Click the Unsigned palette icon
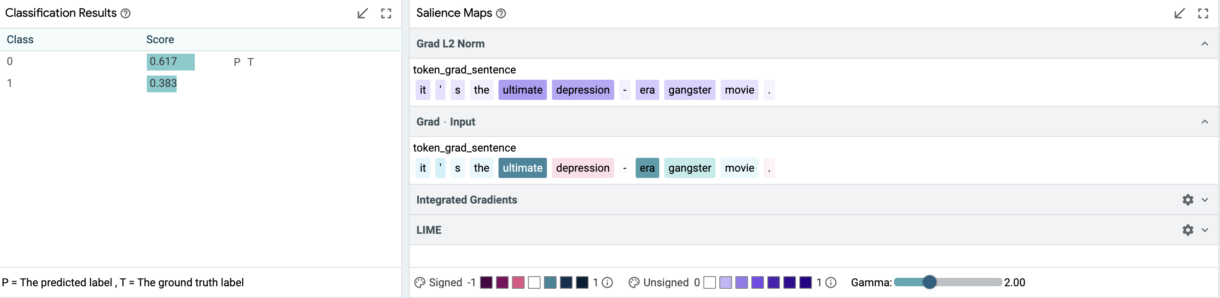The image size is (1220, 298). click(634, 282)
